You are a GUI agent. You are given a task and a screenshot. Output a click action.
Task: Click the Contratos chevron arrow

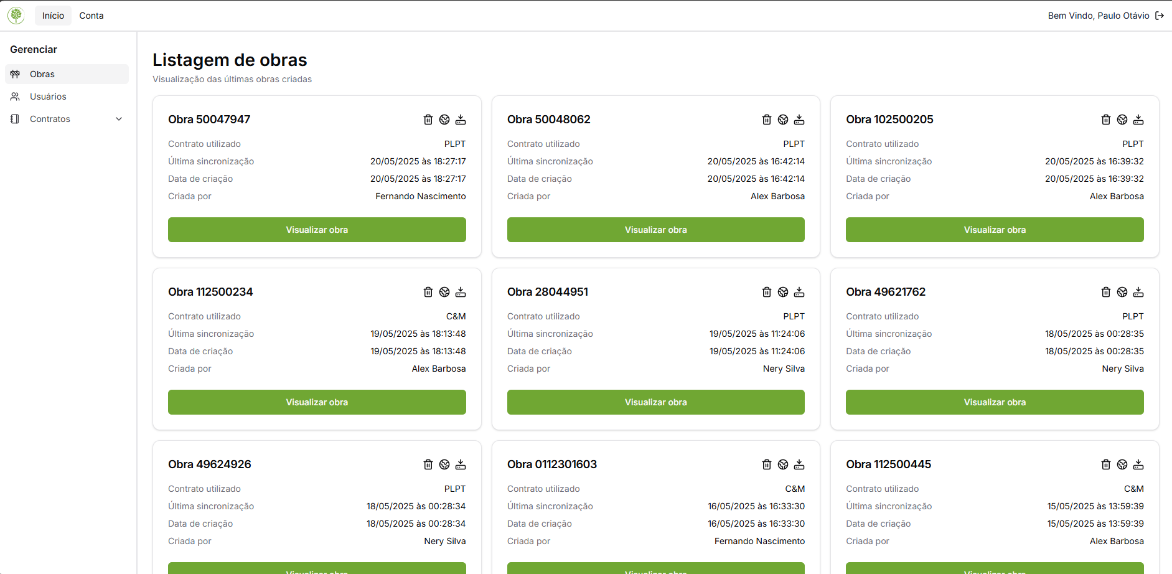tap(119, 119)
